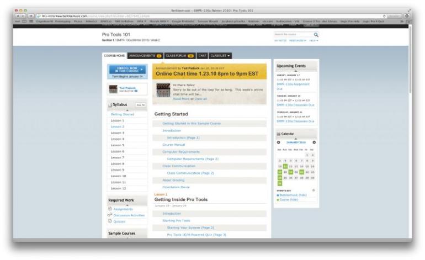
Task: Click the events key settings icon
Action: tap(314, 190)
